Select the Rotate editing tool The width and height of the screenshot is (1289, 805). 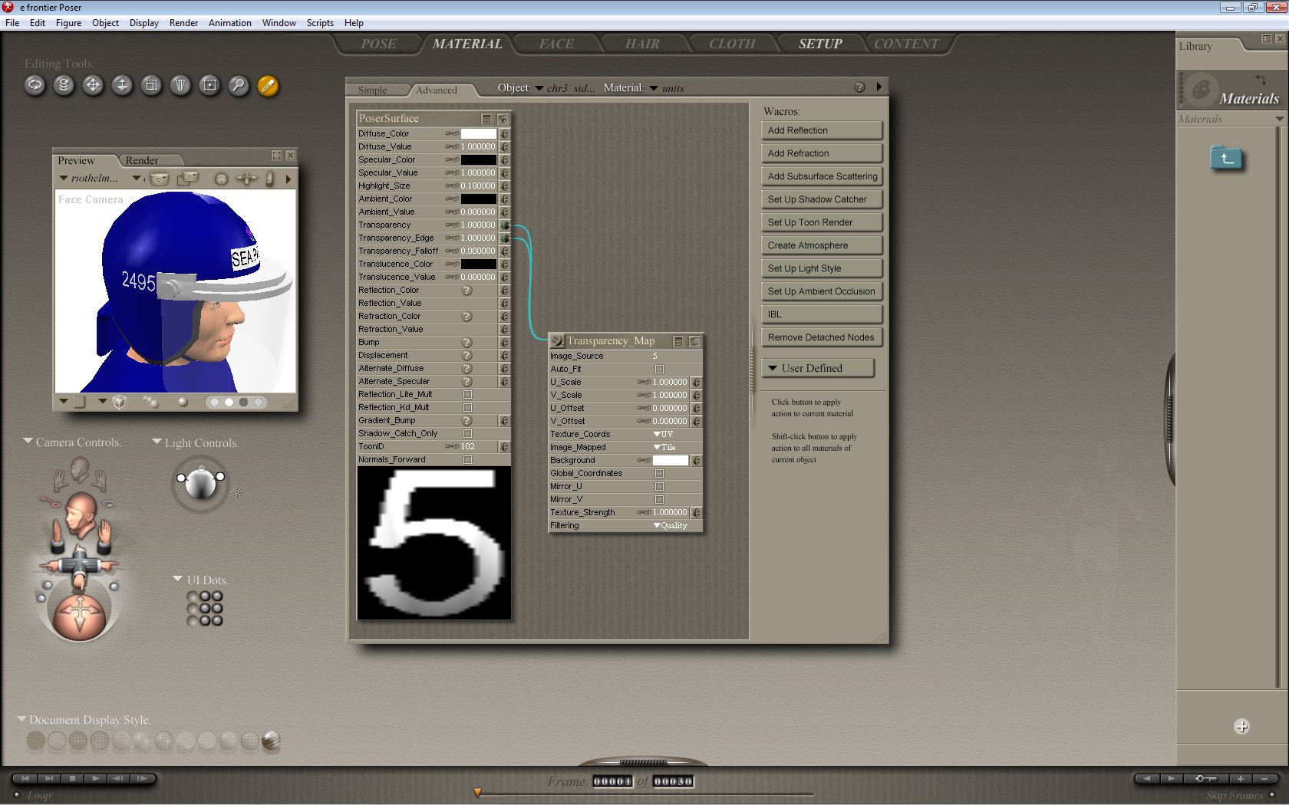(x=35, y=85)
